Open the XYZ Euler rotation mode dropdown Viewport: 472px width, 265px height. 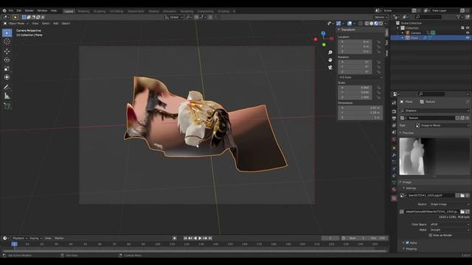pyautogui.click(x=361, y=77)
